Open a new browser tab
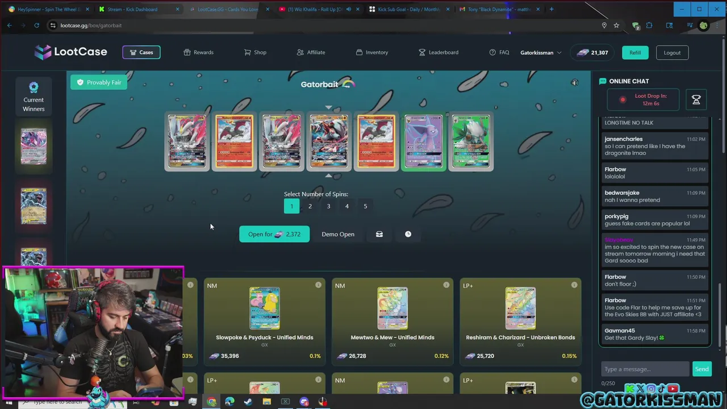This screenshot has width=727, height=409. click(551, 9)
